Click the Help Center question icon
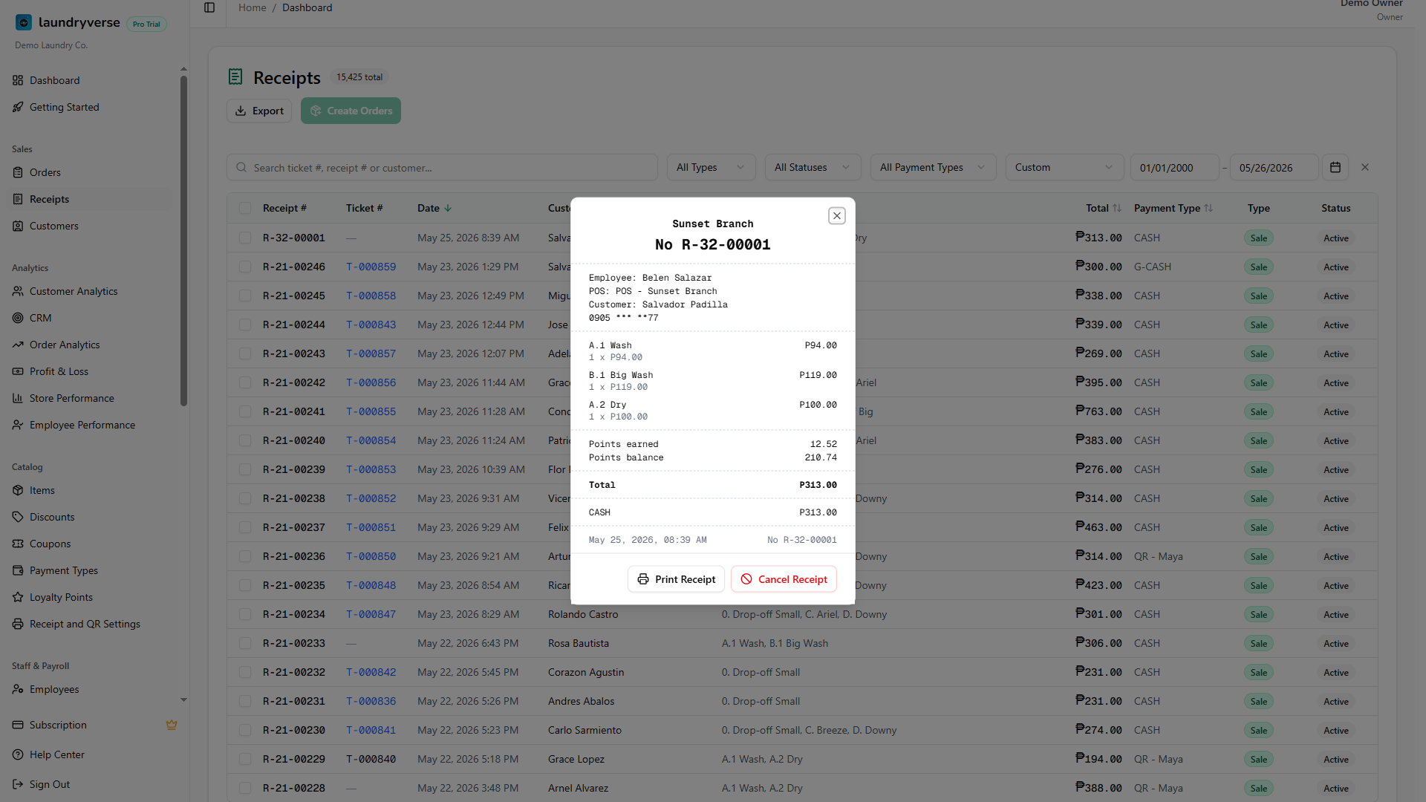Screen dimensions: 1426x802 [x=18, y=754]
